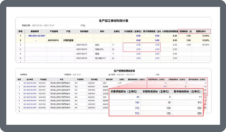Open row 8 production order link in consumption table
The width and height of the screenshot is (226, 132).
[x=30, y=108]
